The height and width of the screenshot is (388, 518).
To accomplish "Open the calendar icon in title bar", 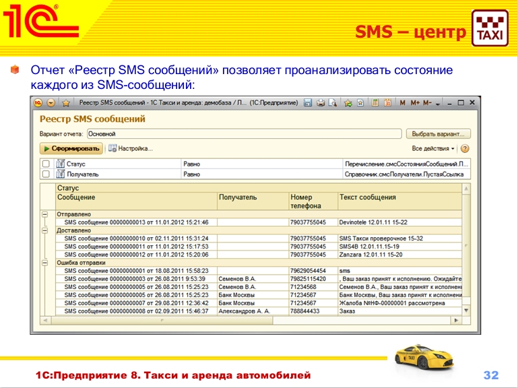I will pyautogui.click(x=387, y=104).
